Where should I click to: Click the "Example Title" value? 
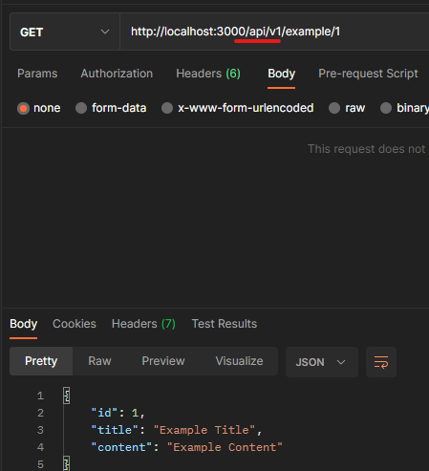pyautogui.click(x=204, y=430)
